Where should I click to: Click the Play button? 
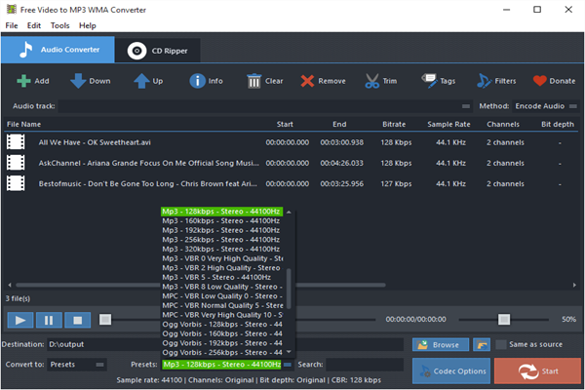pyautogui.click(x=20, y=320)
